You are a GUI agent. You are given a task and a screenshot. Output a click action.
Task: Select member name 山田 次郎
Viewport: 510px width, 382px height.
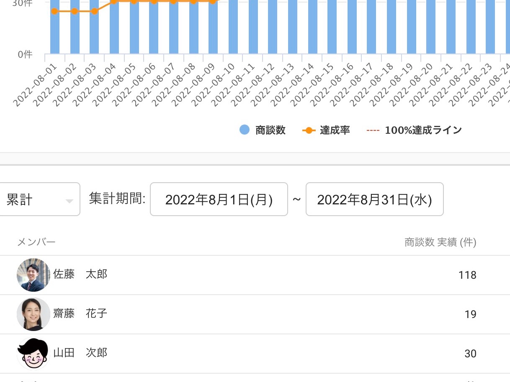click(80, 353)
